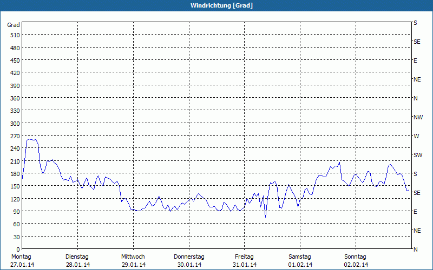This screenshot has width=433, height=270.
Task: Select the W compass label on right axis
Action: (416, 136)
